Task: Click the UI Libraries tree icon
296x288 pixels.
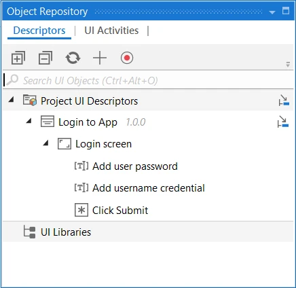Action: (x=30, y=232)
